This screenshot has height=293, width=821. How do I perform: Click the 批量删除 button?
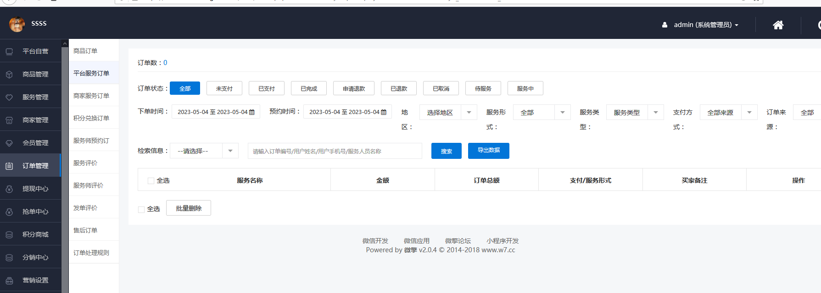click(x=189, y=208)
